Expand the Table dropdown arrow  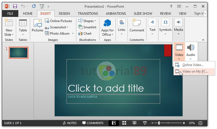click(23, 34)
